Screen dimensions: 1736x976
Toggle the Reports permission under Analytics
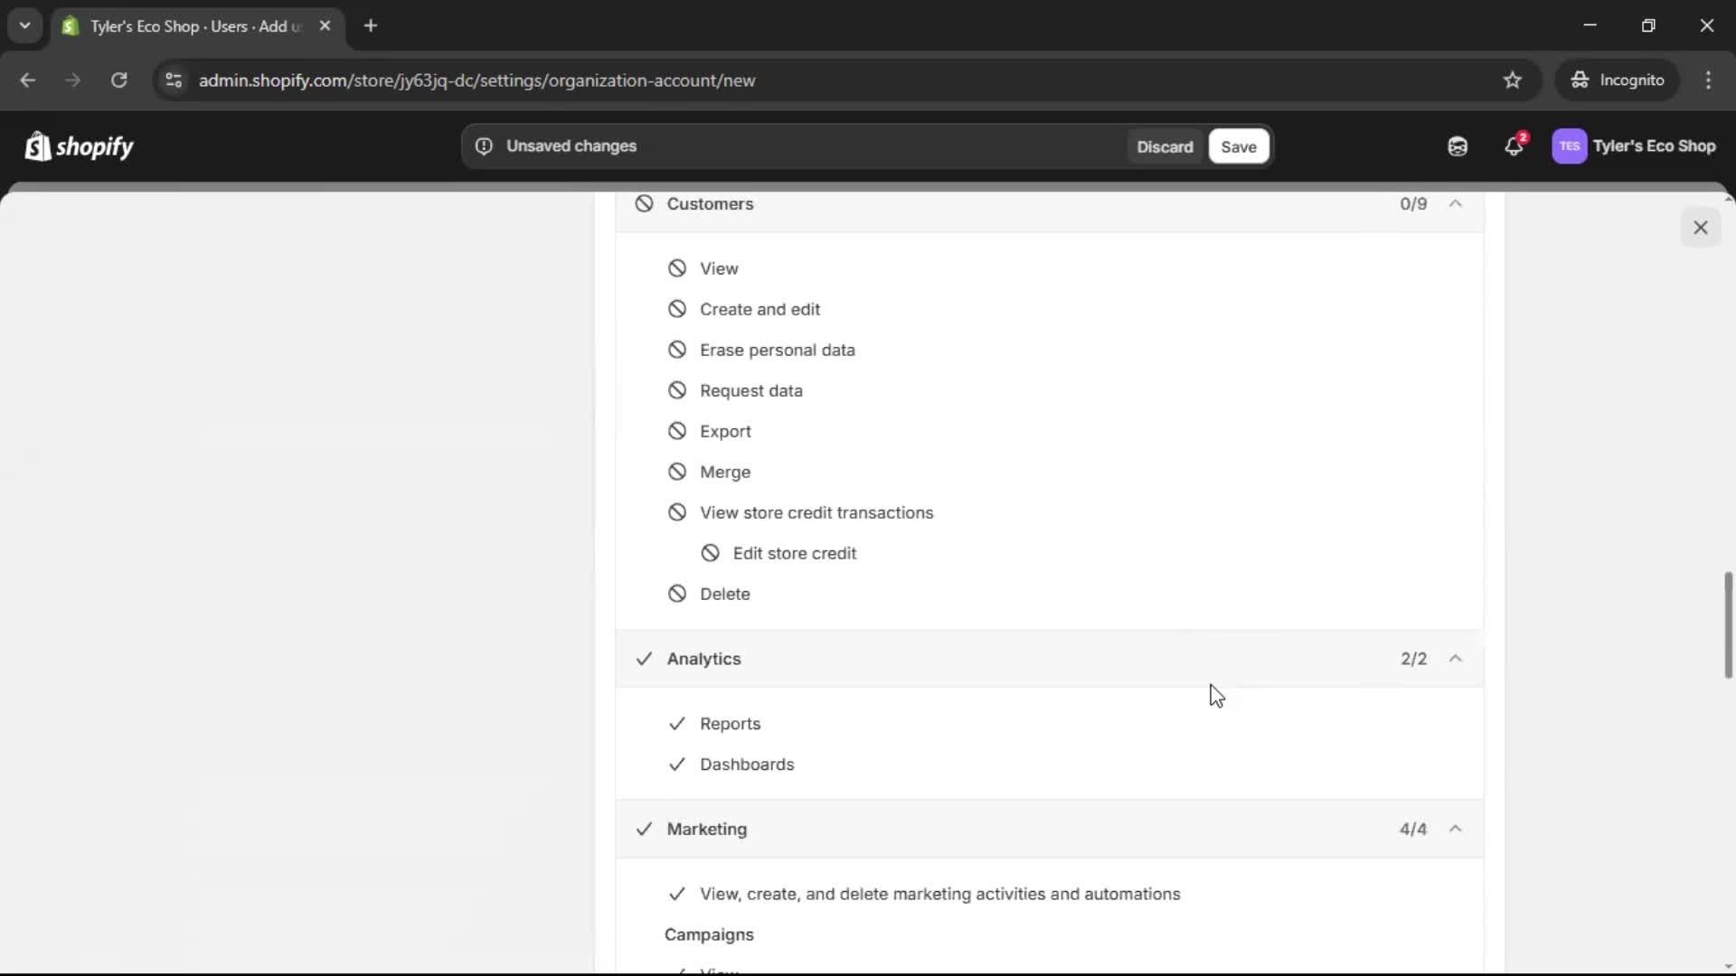click(677, 723)
